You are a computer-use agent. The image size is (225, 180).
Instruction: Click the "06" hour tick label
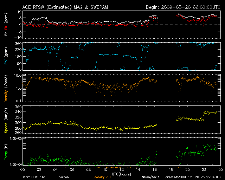click(72, 170)
